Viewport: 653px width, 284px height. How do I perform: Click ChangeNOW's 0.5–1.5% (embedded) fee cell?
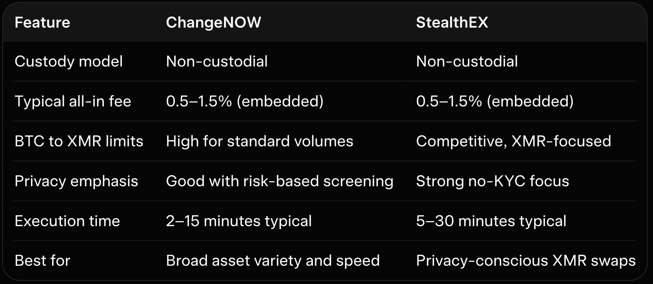(245, 101)
